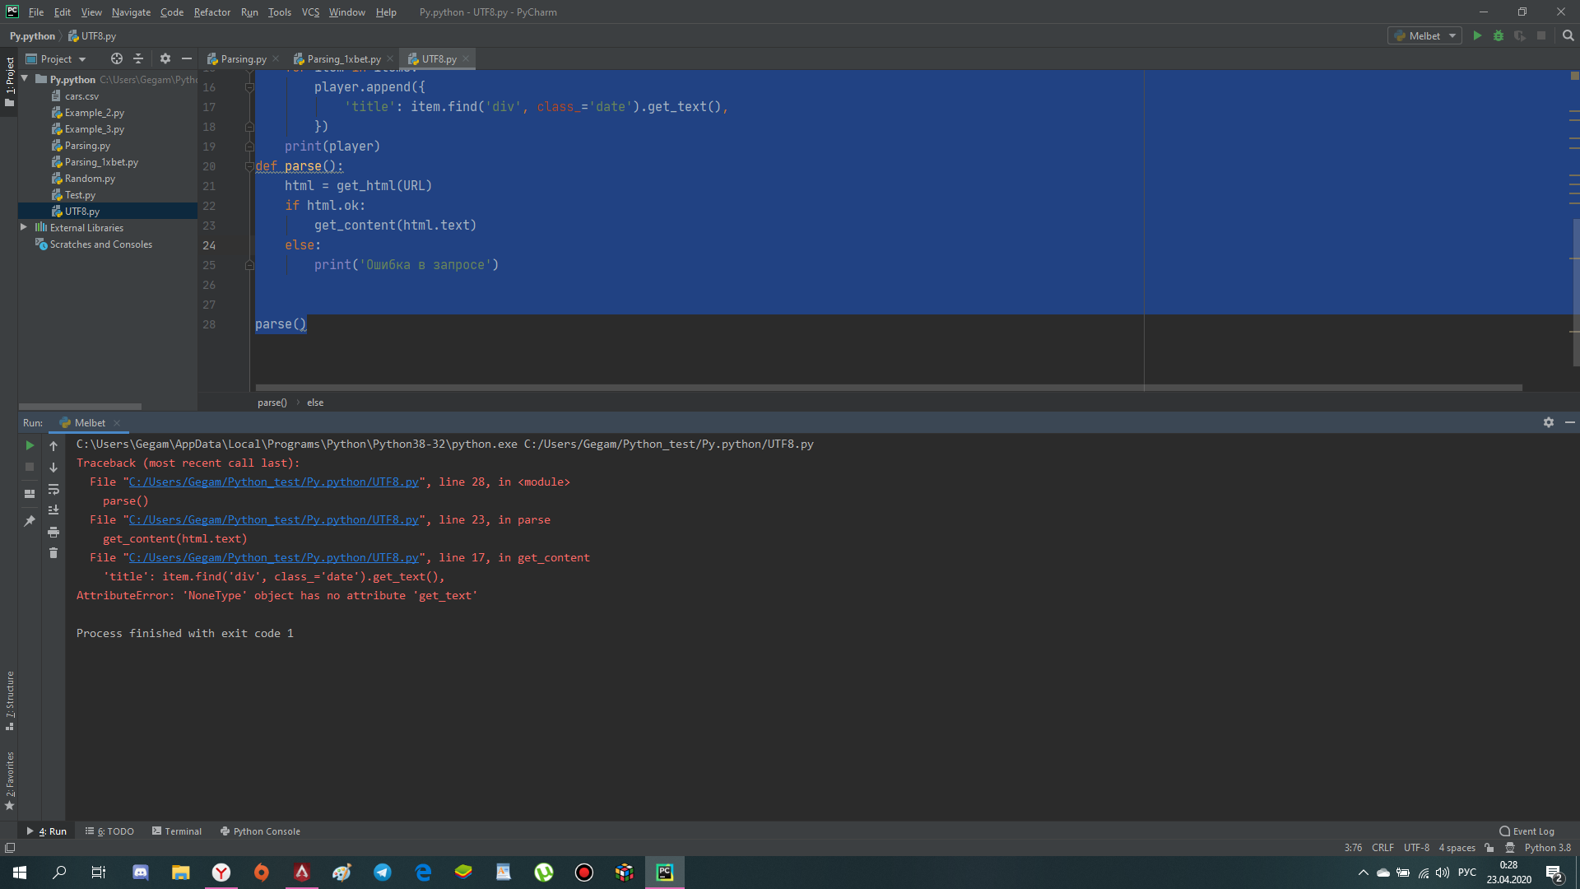Run the Melbet configuration

click(1477, 36)
